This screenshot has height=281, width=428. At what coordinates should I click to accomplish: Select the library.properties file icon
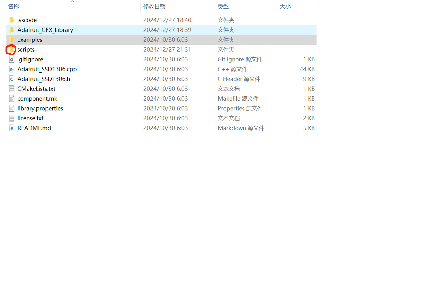point(12,108)
